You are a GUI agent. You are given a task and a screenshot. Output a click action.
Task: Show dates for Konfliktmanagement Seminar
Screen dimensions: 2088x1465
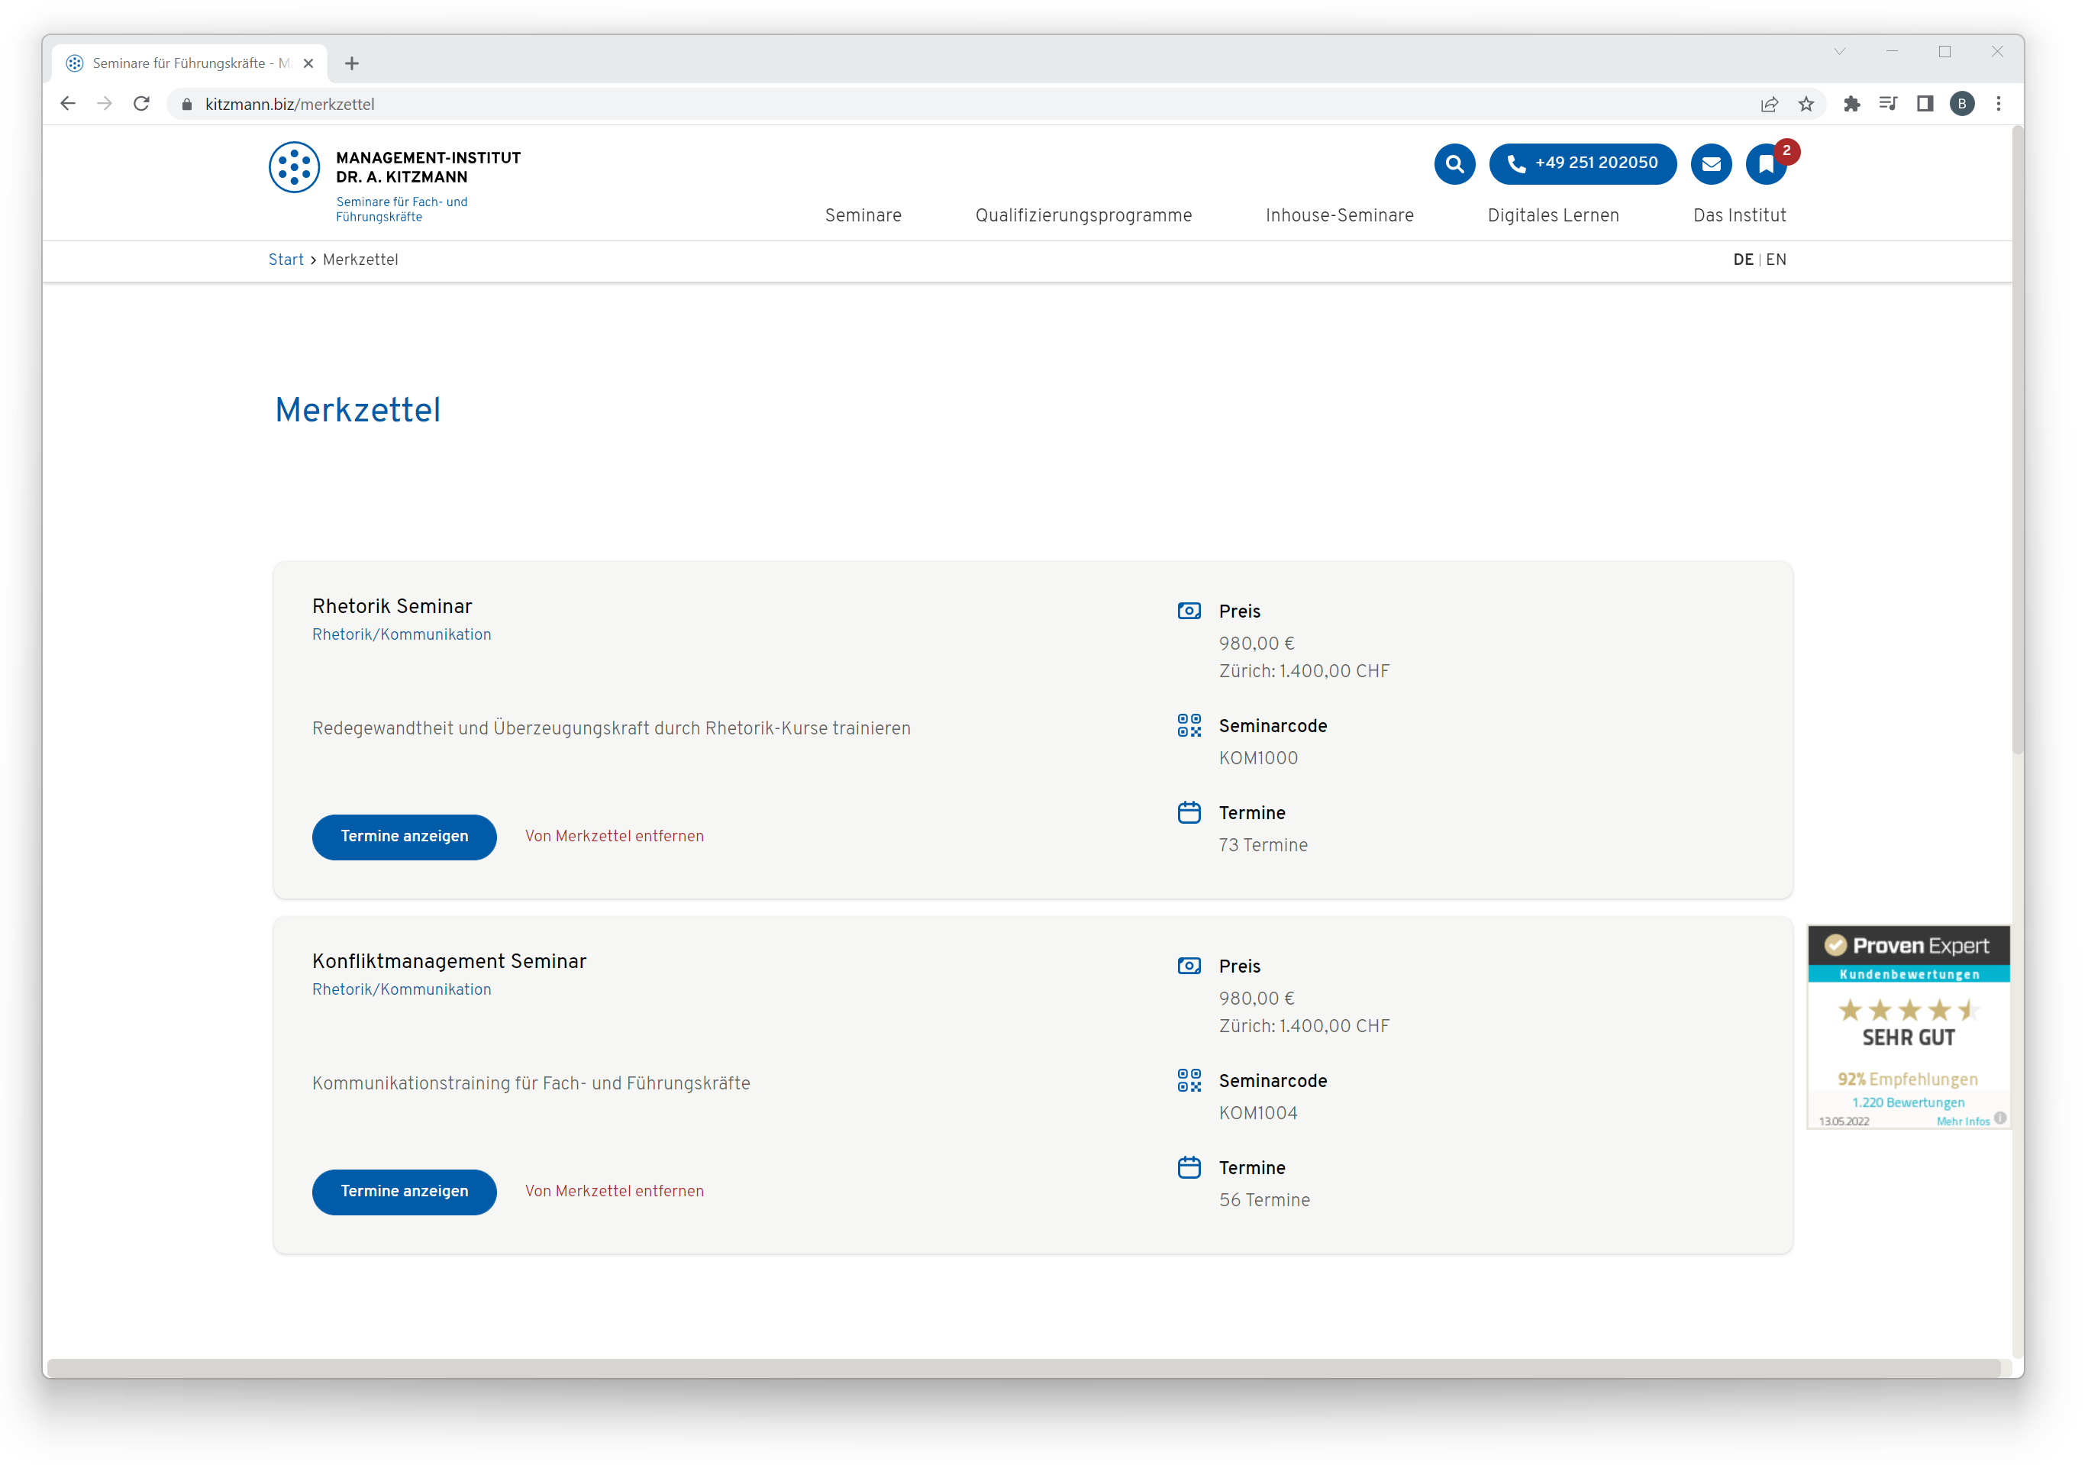coord(404,1191)
